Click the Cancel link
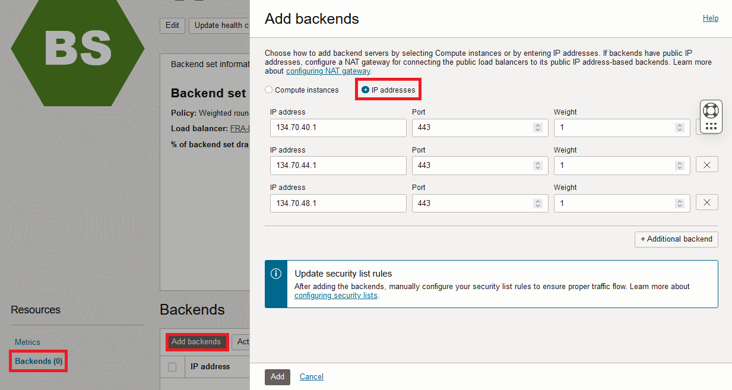Viewport: 732px width, 390px height. coord(311,376)
